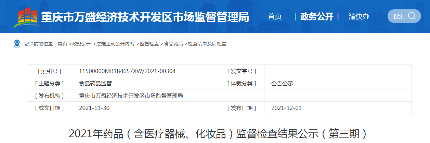Image resolution: width=430 pixels, height=143 pixels.
Task: Open the 渝快办 navigation item
Action: (359, 16)
